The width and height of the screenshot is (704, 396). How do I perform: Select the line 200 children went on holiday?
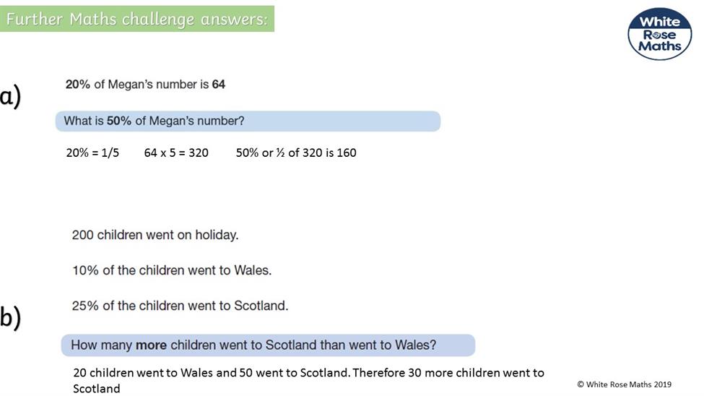(x=155, y=235)
